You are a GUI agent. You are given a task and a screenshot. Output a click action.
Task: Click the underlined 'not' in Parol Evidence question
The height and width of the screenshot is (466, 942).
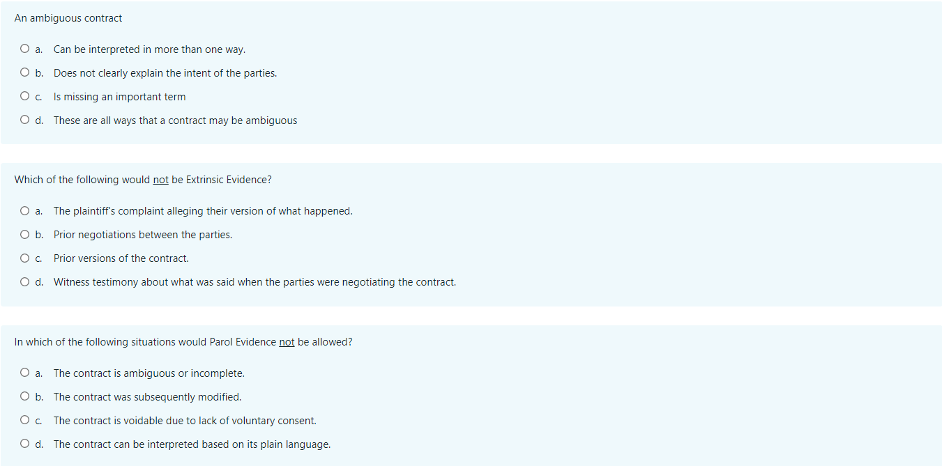pos(287,341)
